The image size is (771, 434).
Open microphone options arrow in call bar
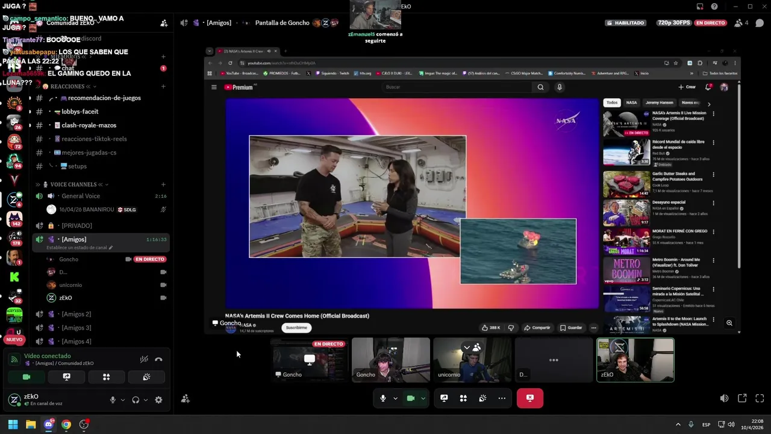[x=395, y=398]
